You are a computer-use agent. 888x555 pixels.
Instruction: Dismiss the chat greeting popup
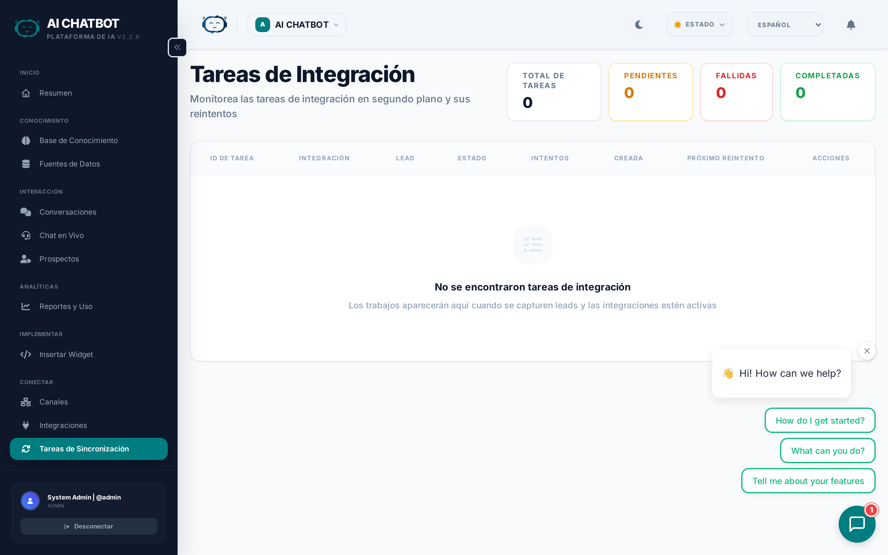click(867, 351)
